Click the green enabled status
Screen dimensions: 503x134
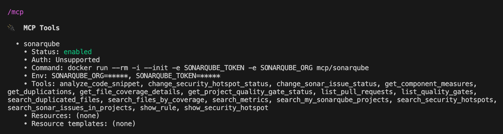pyautogui.click(x=77, y=52)
